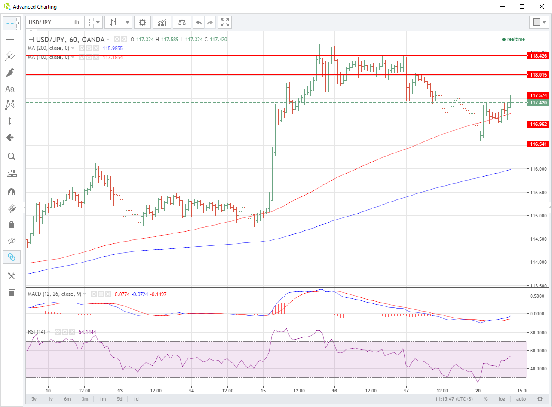Select the measure ruler tool
Screen dimensions: 552x407
[x=11, y=173]
